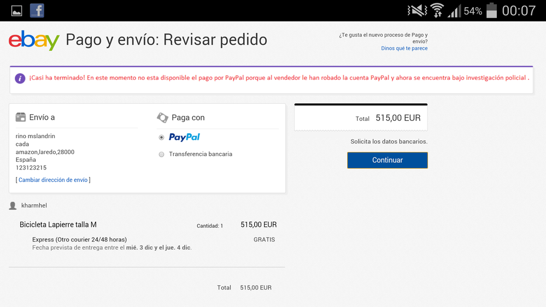Click the Paga con section heading
This screenshot has width=546, height=307.
click(188, 117)
